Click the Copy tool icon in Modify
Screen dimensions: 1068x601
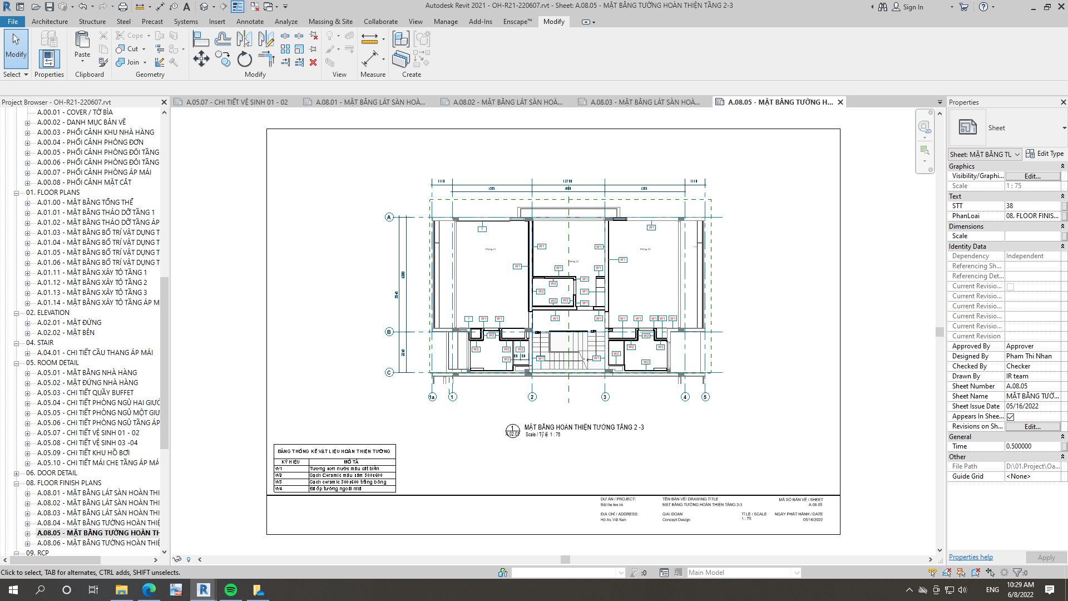223,59
